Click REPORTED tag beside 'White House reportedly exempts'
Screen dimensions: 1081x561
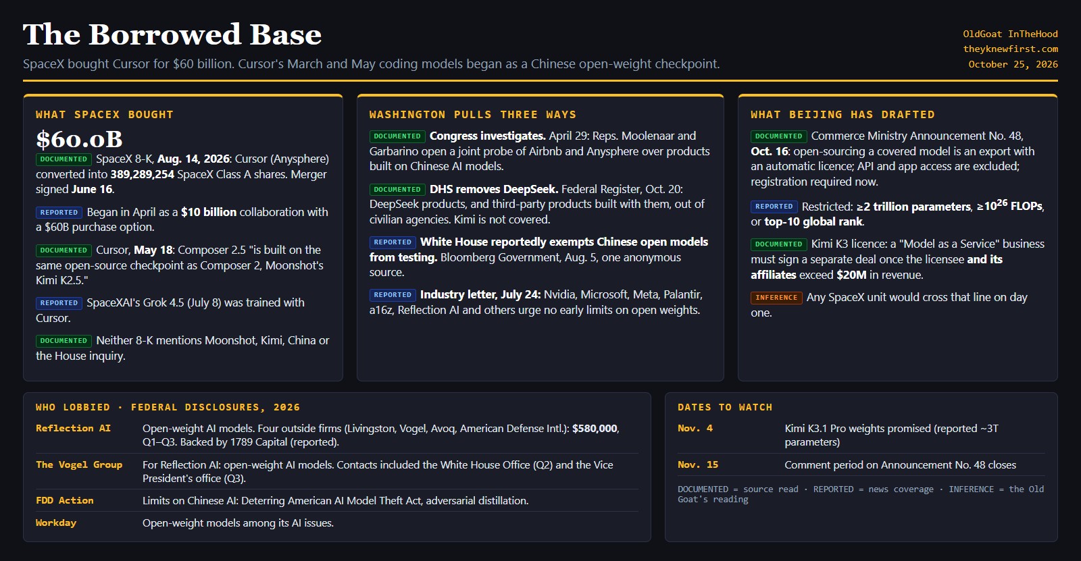pos(393,242)
